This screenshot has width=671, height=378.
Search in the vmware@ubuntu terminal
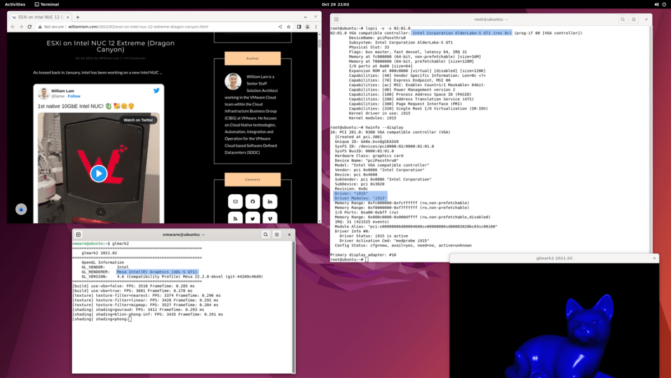click(266, 235)
